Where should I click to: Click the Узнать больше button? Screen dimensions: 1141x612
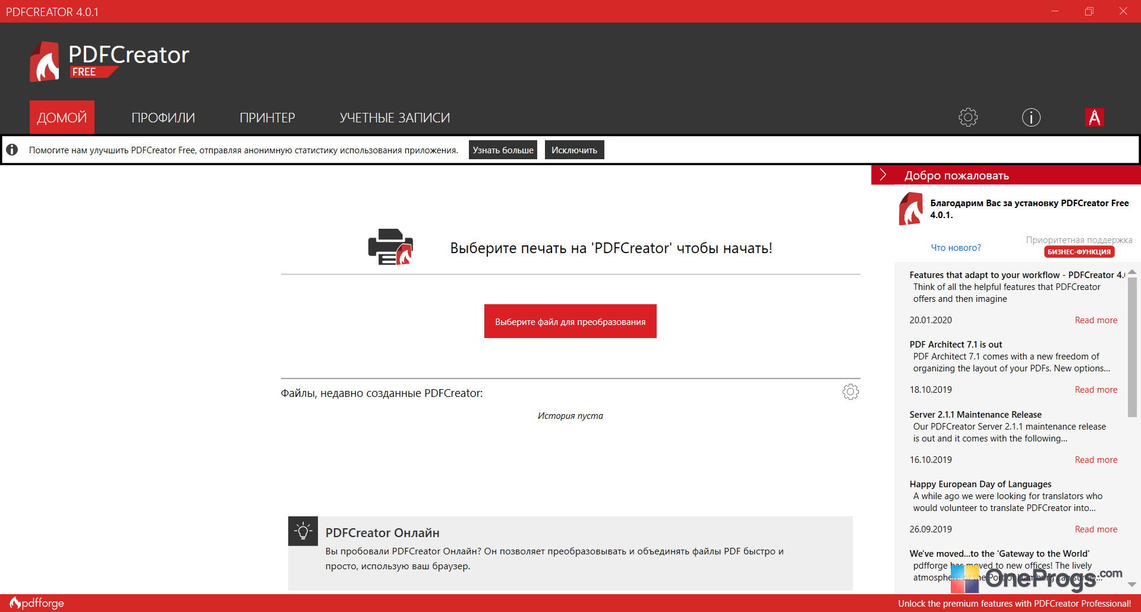[503, 150]
